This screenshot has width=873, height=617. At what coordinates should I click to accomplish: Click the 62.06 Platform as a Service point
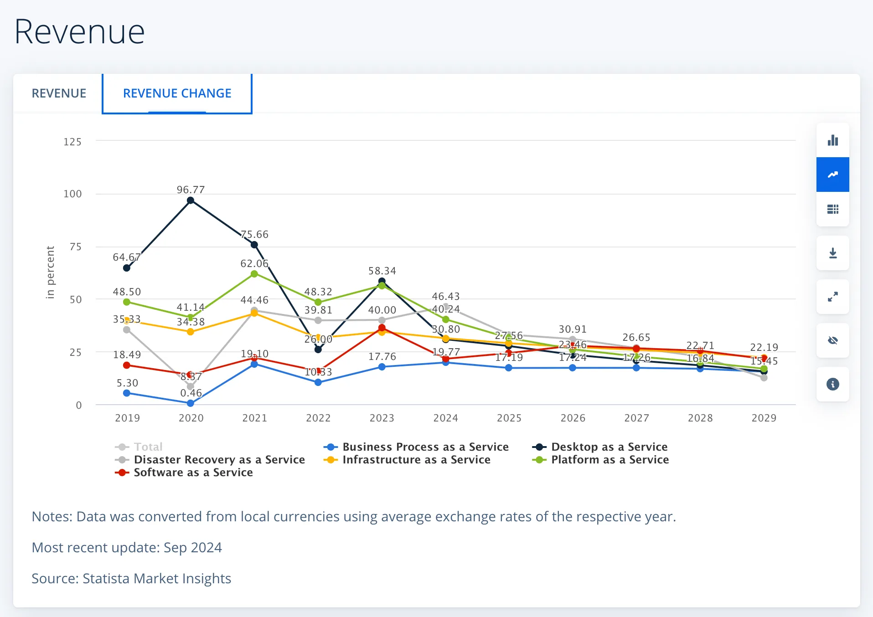[x=254, y=274]
